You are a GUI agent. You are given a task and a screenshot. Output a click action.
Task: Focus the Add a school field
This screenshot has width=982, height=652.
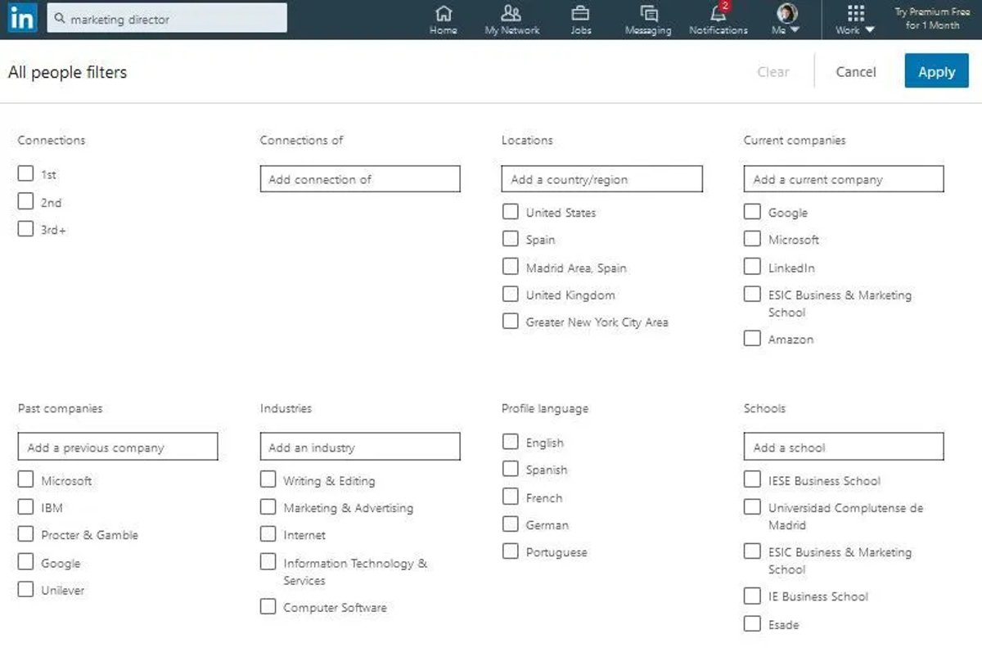(x=844, y=447)
